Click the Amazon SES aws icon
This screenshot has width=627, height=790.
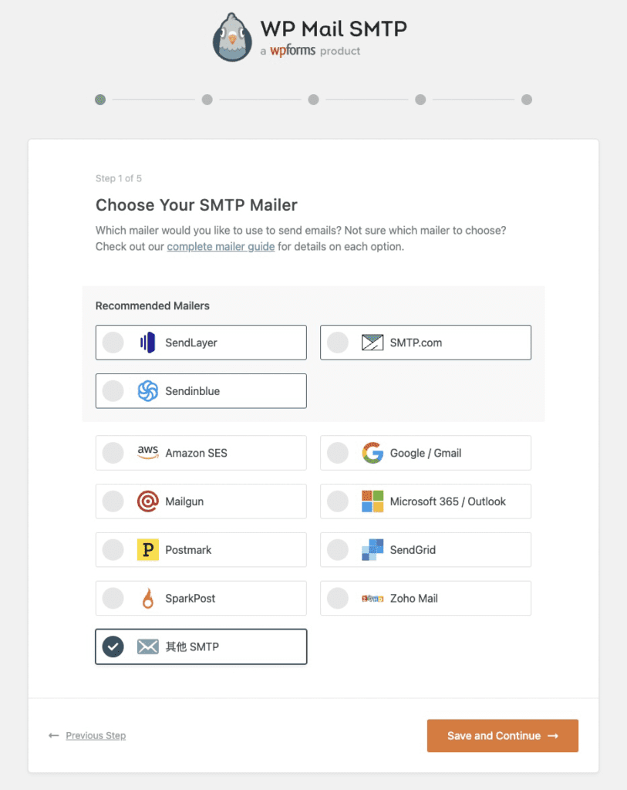coord(147,453)
